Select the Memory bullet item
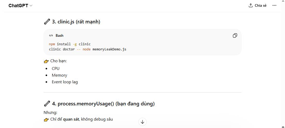Viewport: 285px width, 128px height. point(59,75)
